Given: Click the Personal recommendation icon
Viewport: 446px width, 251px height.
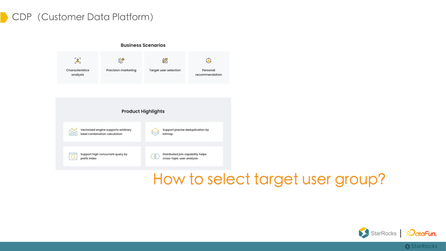Looking at the screenshot, I should tap(209, 61).
